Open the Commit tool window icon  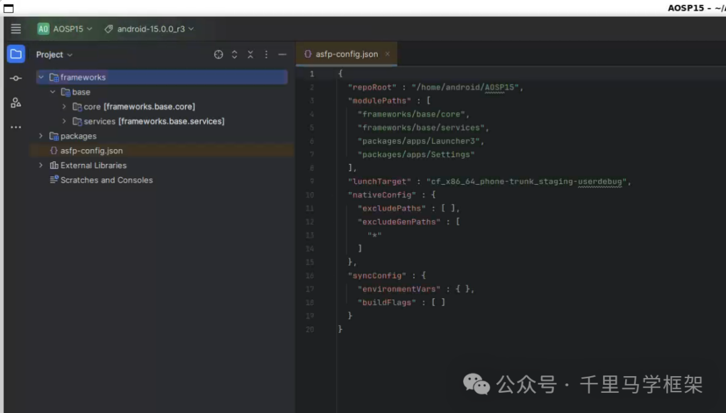tap(15, 78)
